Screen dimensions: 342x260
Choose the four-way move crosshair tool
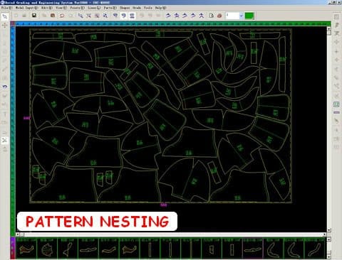tap(4, 26)
